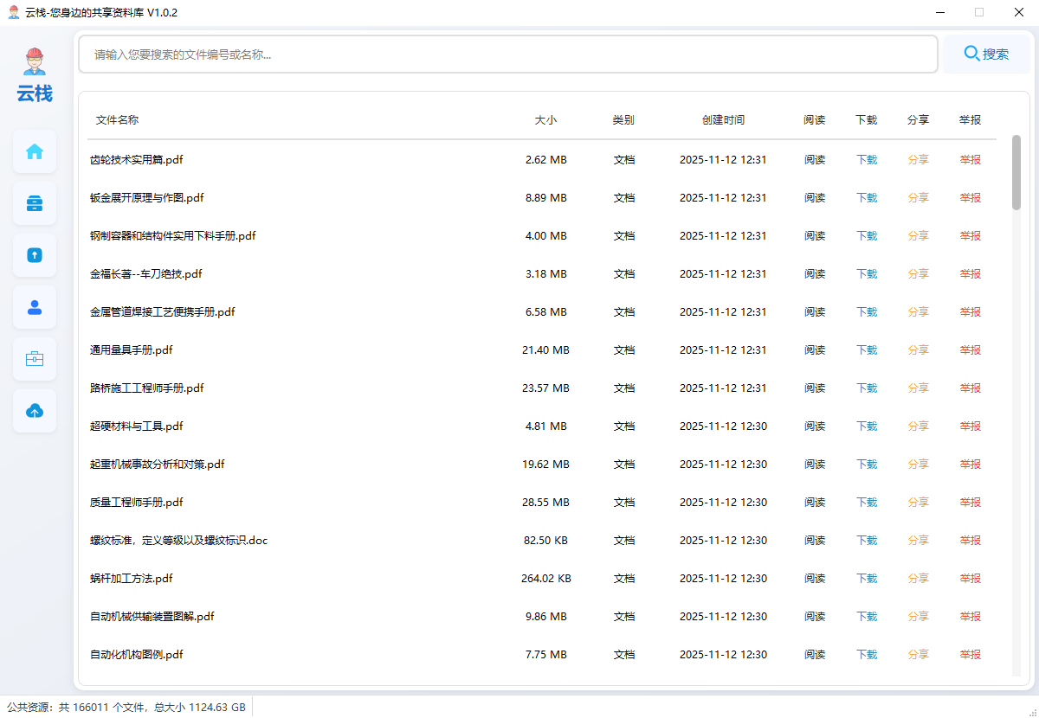Click the 搜索 search button
Screen dimensions: 1039x718
[986, 54]
